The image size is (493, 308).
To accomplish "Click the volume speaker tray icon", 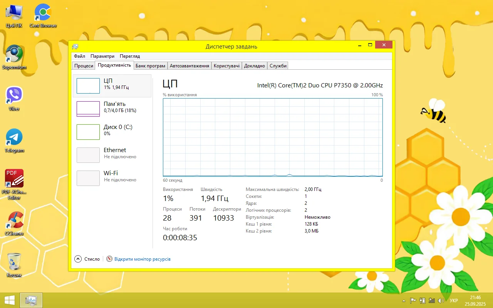I will pyautogui.click(x=441, y=301).
